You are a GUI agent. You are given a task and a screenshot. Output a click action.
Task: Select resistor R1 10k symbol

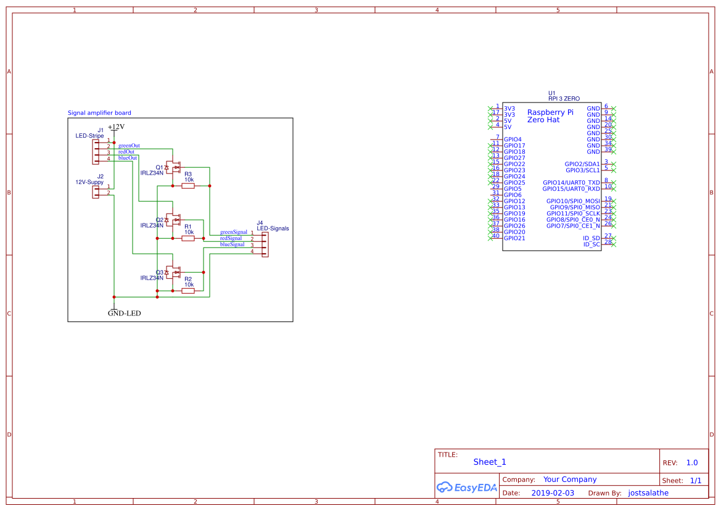[x=188, y=237]
